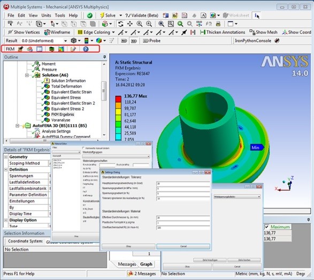The height and width of the screenshot is (280, 314).
Task: Select Solution Information in the Outline tree
Action: tap(68, 81)
